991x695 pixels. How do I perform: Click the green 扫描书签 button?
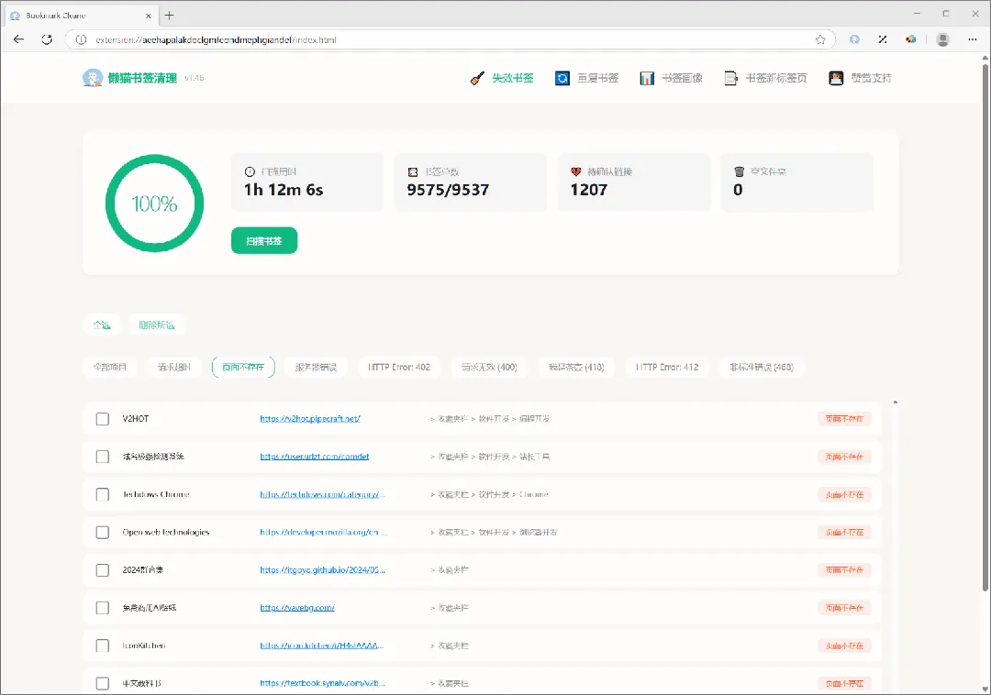(x=264, y=240)
